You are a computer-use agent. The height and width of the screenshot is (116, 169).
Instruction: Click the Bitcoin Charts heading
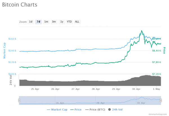[20, 5]
